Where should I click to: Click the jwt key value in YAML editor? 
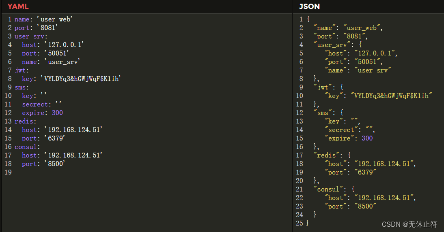pos(81,79)
